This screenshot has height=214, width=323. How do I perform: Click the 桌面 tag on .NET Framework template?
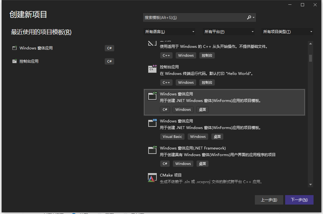202,164
